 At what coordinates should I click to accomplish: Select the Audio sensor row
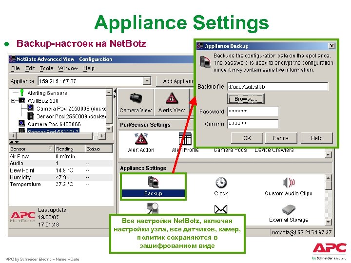click(61, 163)
